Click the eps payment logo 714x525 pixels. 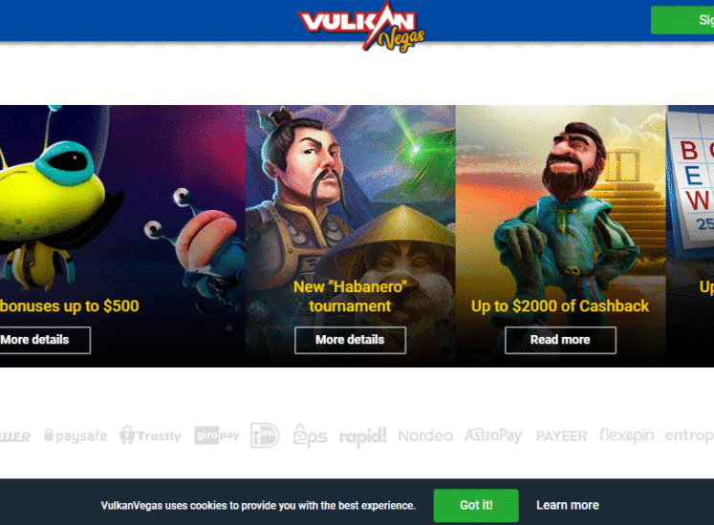(310, 435)
